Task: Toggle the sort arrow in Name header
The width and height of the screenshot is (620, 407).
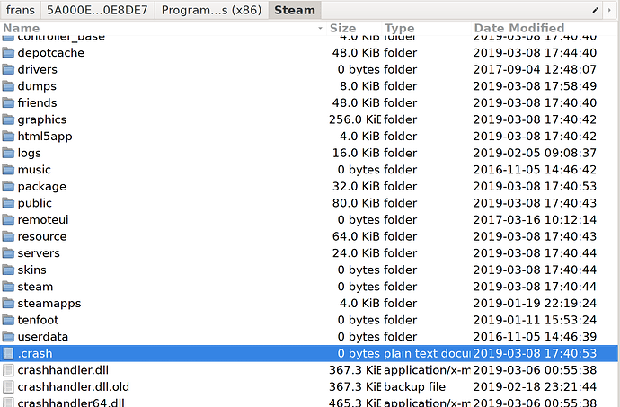Action: 320,28
